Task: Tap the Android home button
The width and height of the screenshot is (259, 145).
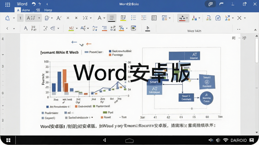Action: [129, 140]
